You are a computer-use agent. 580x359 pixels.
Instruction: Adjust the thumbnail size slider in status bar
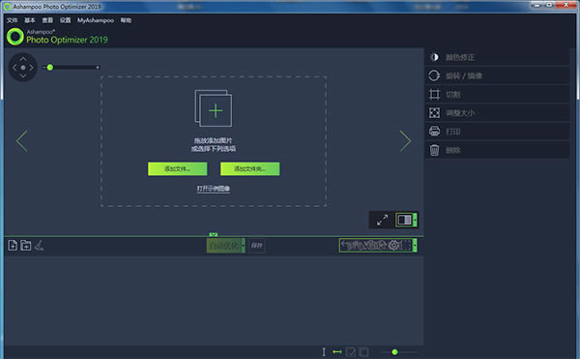coord(394,352)
